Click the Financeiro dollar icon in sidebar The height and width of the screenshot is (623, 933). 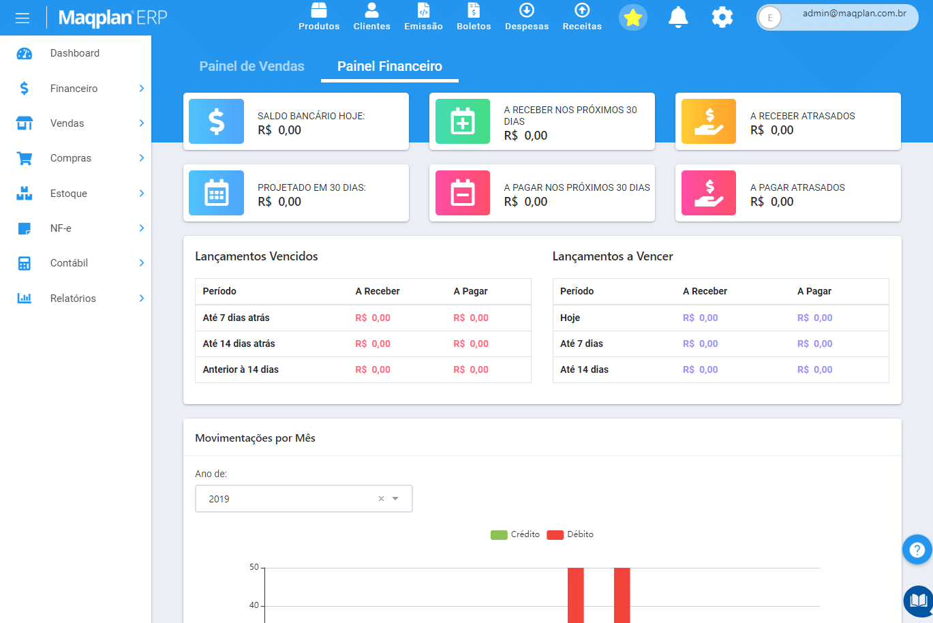25,89
